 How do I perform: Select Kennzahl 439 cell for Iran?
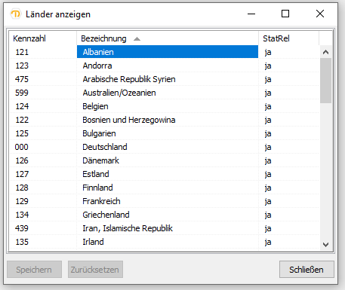(22, 228)
